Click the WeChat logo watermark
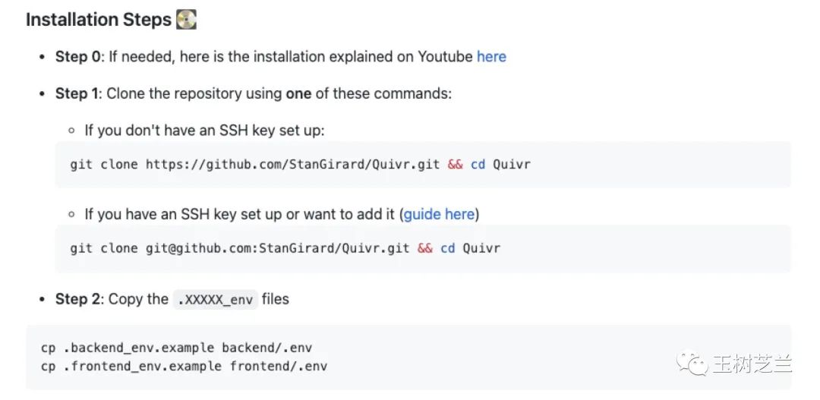The image size is (820, 400). [693, 364]
